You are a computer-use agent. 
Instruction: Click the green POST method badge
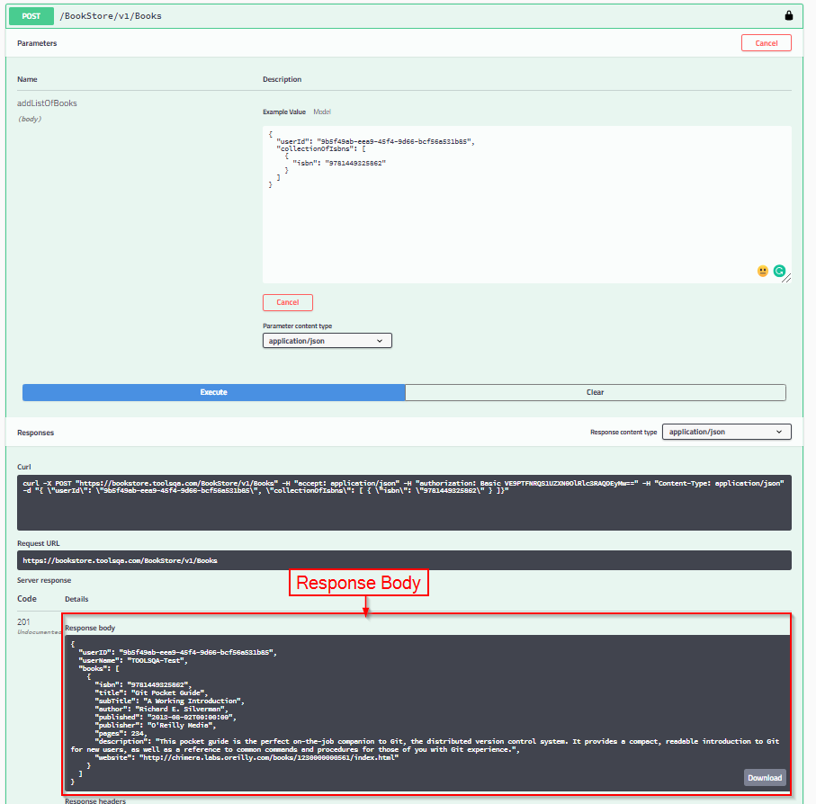[x=31, y=15]
